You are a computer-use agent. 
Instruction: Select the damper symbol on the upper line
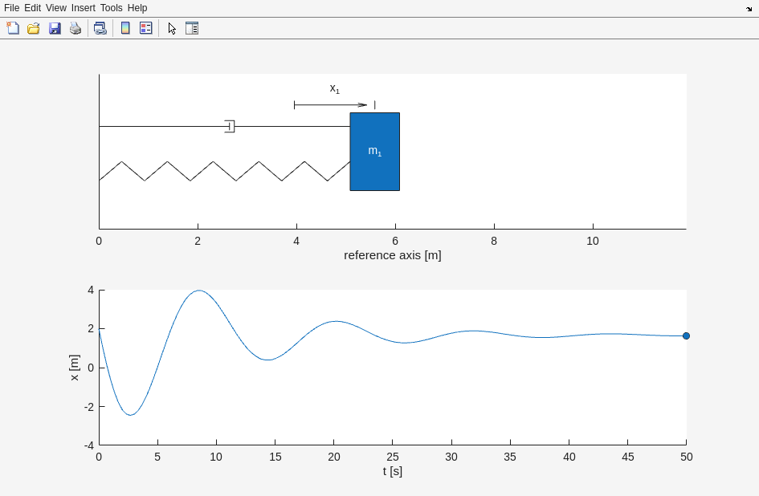pyautogui.click(x=230, y=126)
